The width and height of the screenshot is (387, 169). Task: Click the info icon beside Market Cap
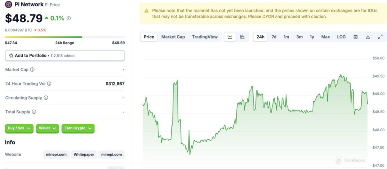[x=33, y=70]
